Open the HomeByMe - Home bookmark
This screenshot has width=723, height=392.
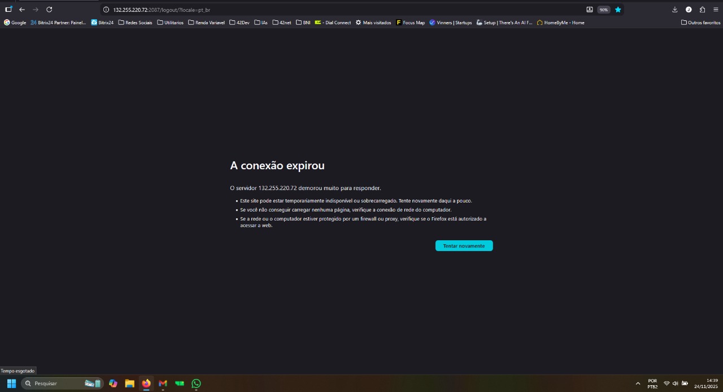[560, 23]
